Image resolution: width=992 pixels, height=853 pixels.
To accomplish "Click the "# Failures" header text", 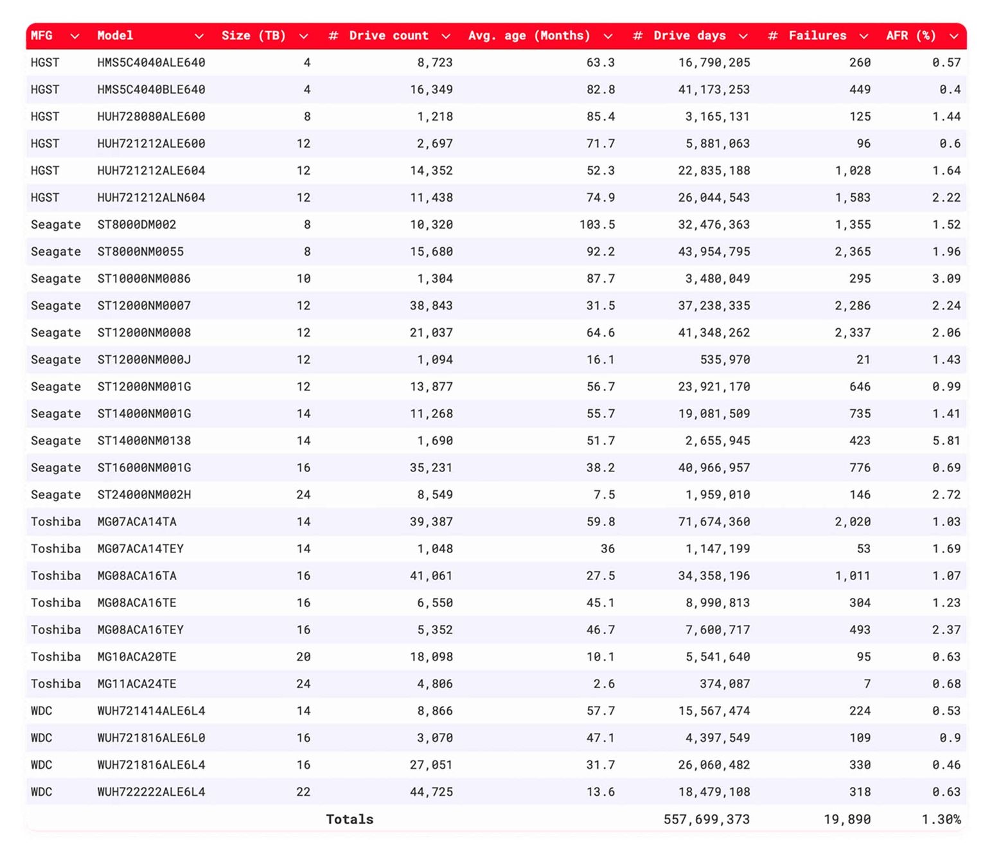I will 808,36.
